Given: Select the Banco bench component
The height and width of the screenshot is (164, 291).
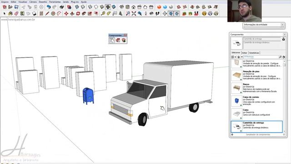Looking at the screenshot, I should coord(257,88).
